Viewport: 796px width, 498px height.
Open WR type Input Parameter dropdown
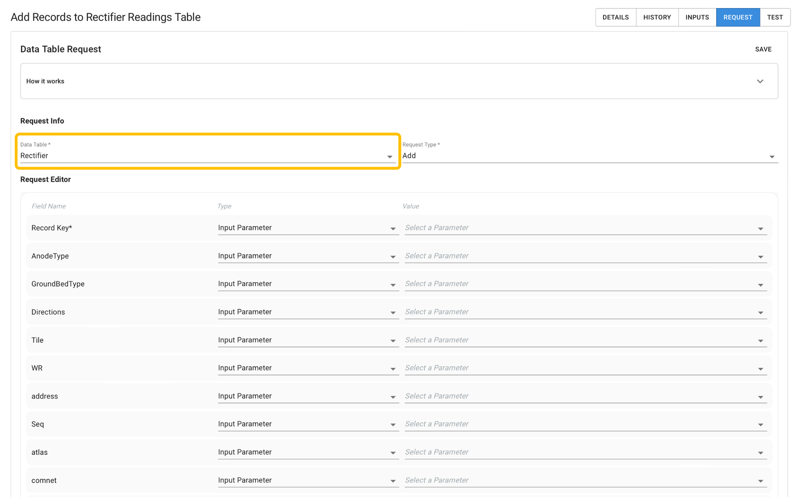[x=307, y=368]
